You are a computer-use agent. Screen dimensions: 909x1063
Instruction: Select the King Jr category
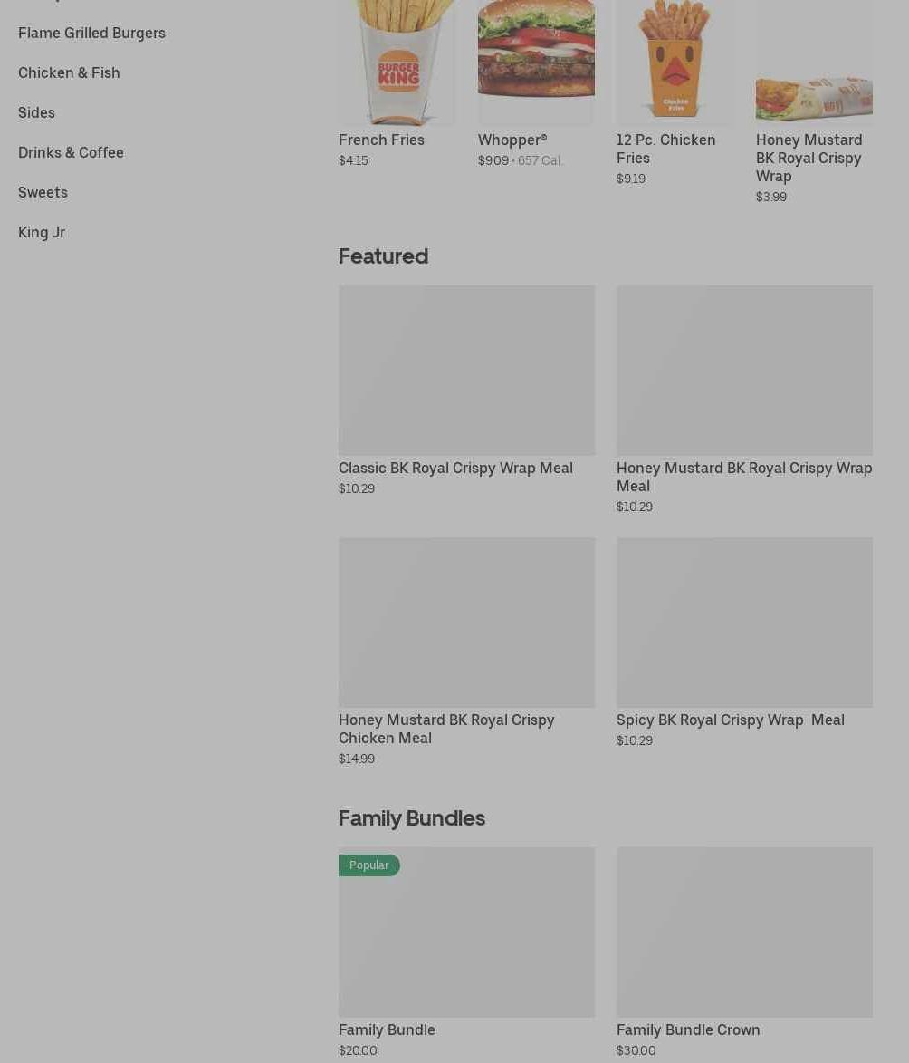(42, 233)
